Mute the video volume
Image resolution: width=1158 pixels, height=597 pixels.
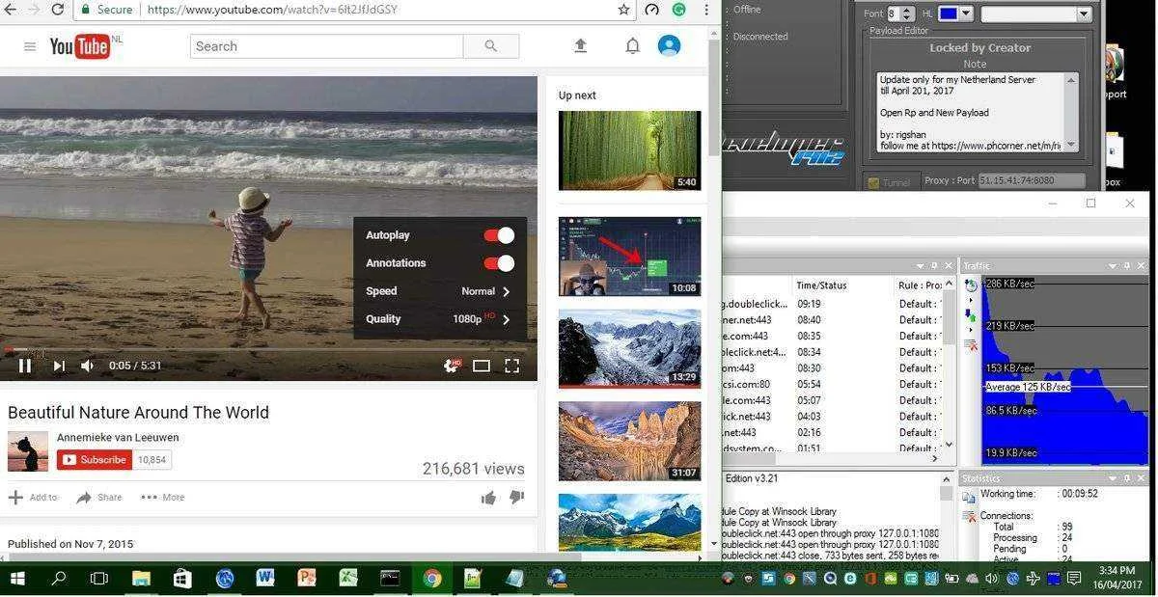pyautogui.click(x=87, y=366)
